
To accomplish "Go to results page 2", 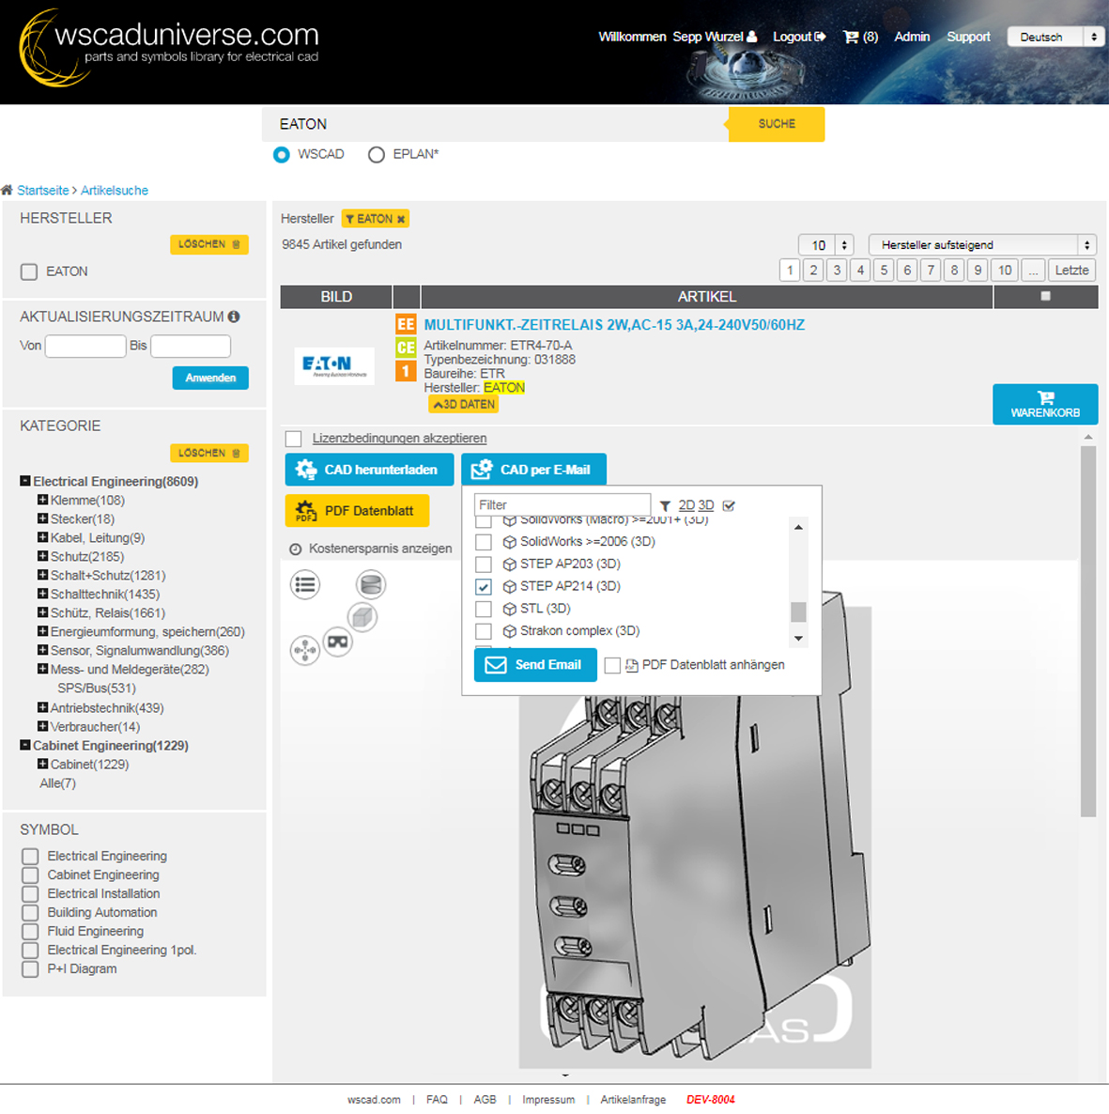I will tap(813, 271).
